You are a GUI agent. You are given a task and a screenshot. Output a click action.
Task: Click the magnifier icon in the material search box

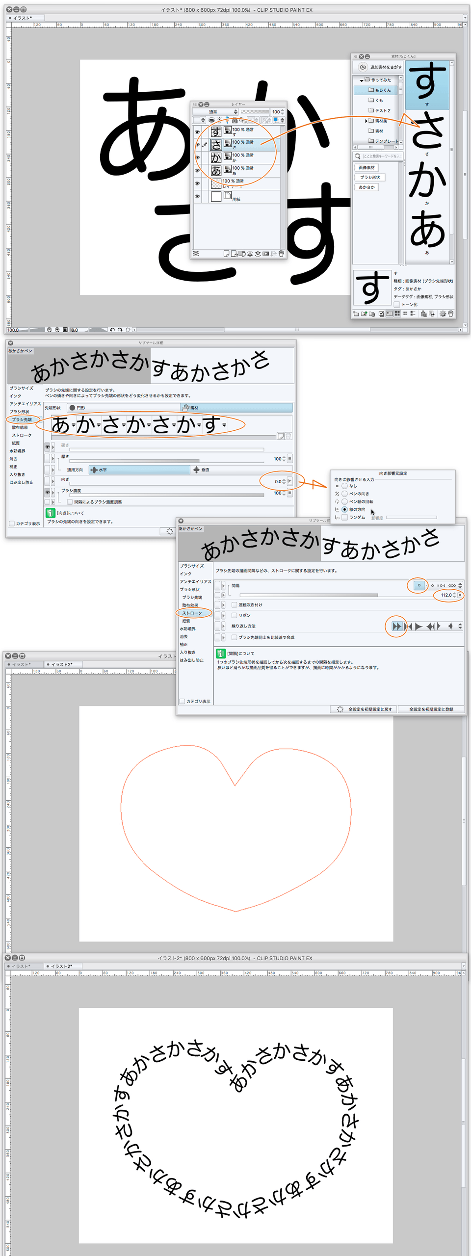click(358, 156)
